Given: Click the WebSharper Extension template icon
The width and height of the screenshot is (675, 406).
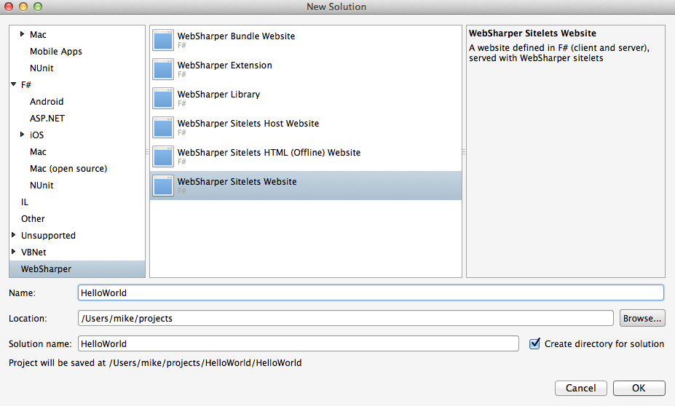Looking at the screenshot, I should [163, 69].
